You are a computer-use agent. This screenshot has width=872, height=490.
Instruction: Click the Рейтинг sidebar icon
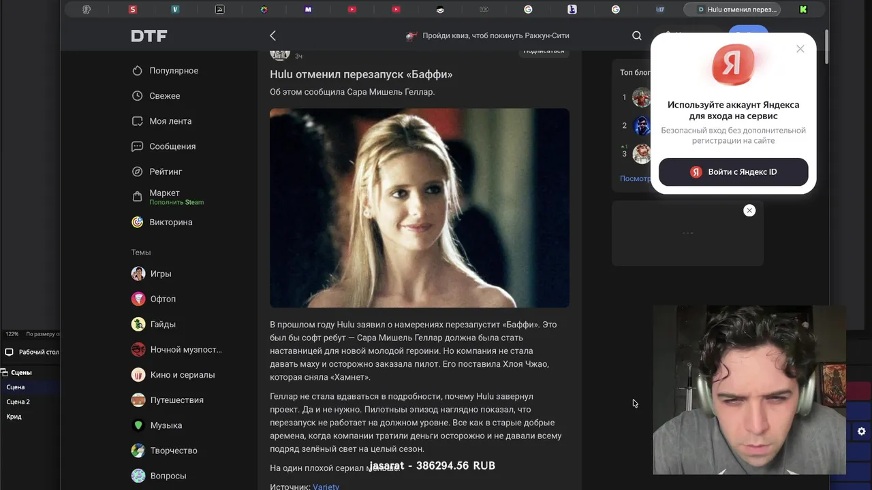click(138, 171)
